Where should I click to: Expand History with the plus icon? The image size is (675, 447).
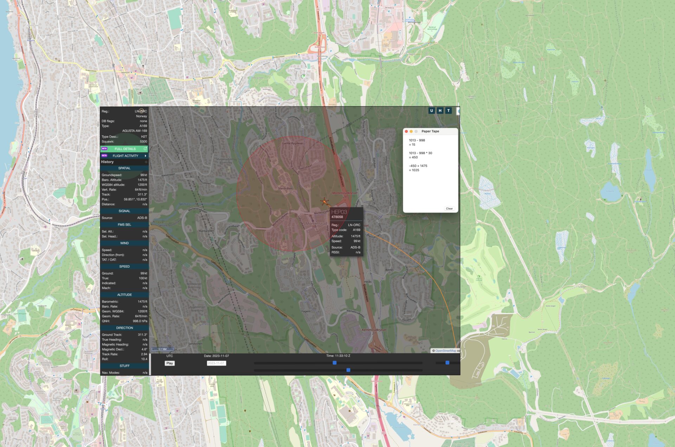point(146,162)
